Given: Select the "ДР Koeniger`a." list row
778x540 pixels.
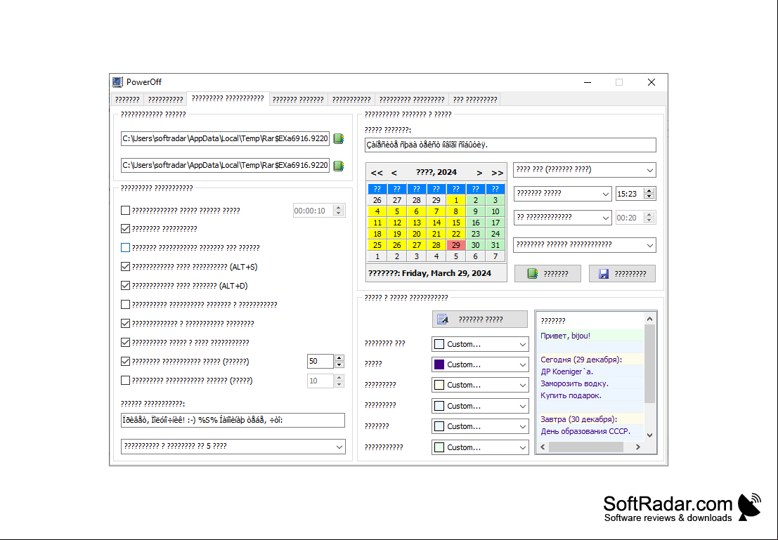Looking at the screenshot, I should click(590, 371).
